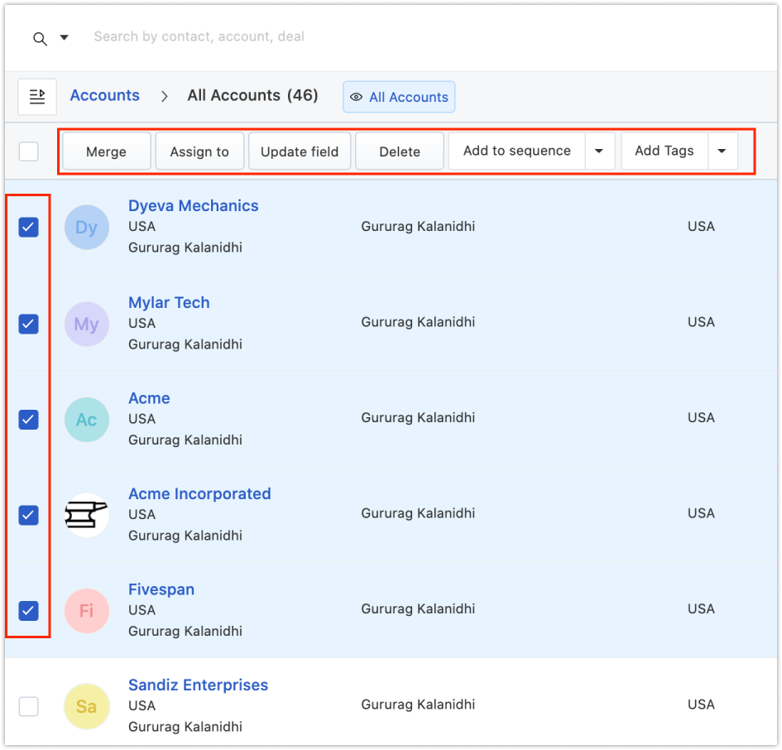Open the search scope dropdown arrow
Image resolution: width=782 pixels, height=750 pixels.
[65, 37]
